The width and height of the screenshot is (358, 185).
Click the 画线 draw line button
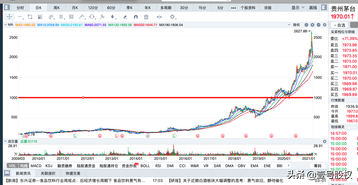[313, 8]
